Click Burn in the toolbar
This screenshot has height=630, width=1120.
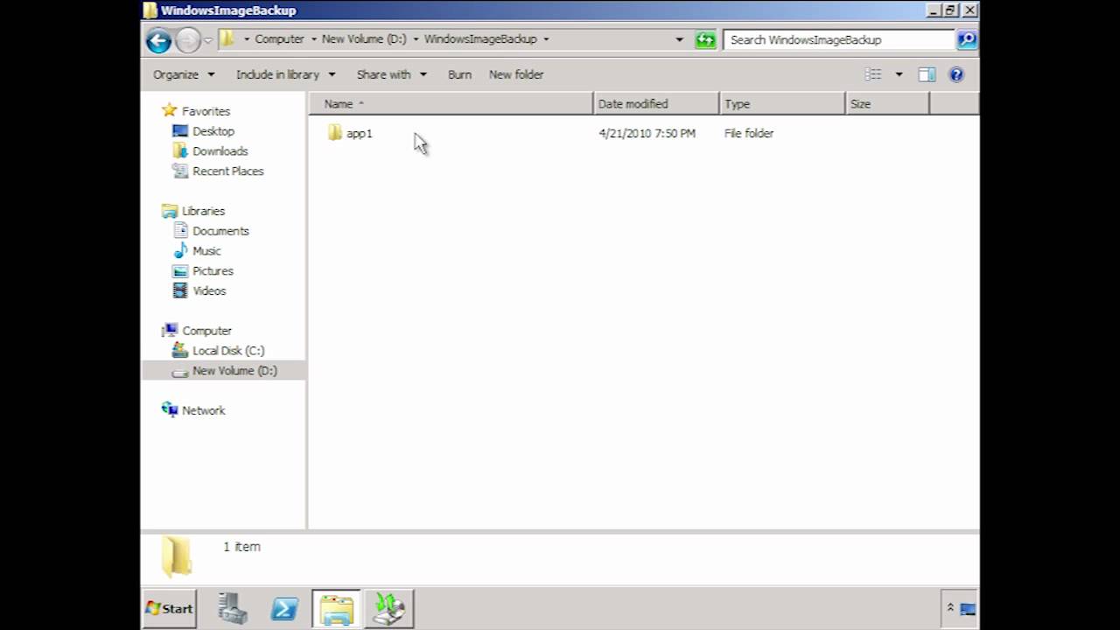point(459,74)
